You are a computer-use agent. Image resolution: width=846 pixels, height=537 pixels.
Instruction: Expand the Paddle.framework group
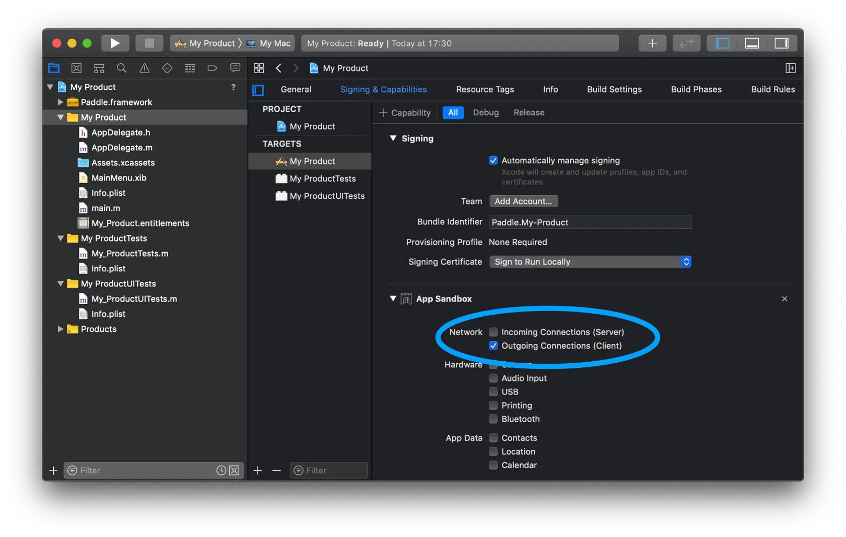61,102
